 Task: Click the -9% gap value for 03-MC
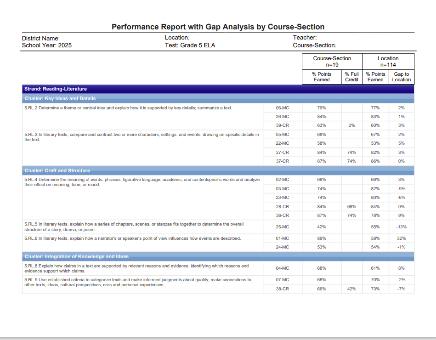[x=401, y=188]
